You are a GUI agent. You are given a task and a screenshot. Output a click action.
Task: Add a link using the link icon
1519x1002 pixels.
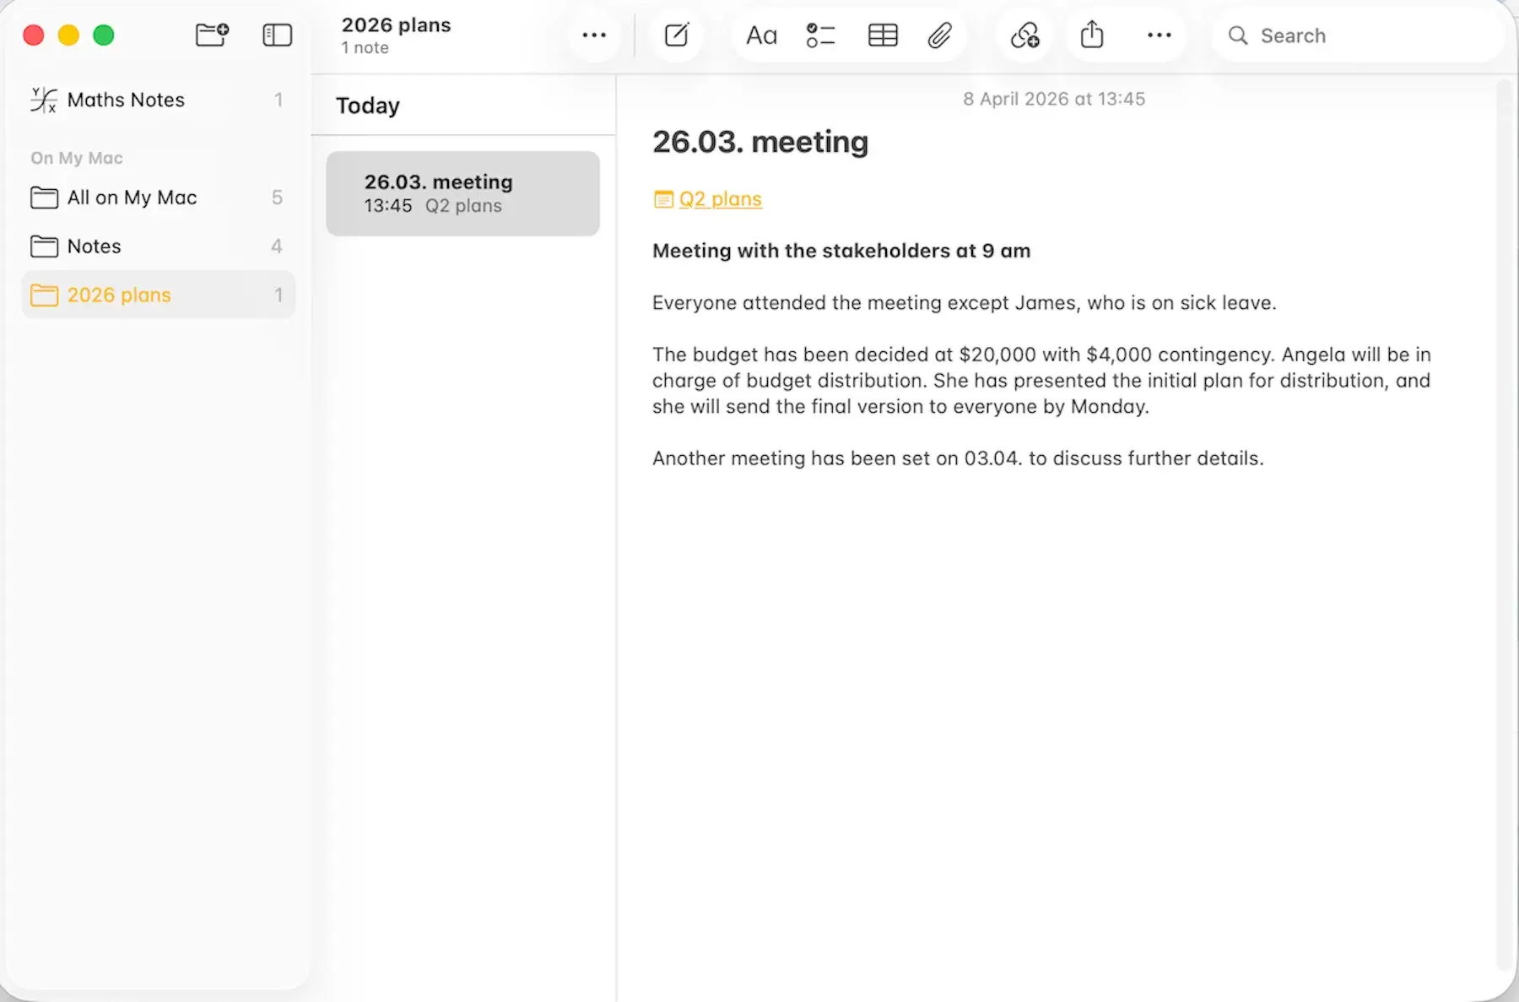click(1024, 35)
